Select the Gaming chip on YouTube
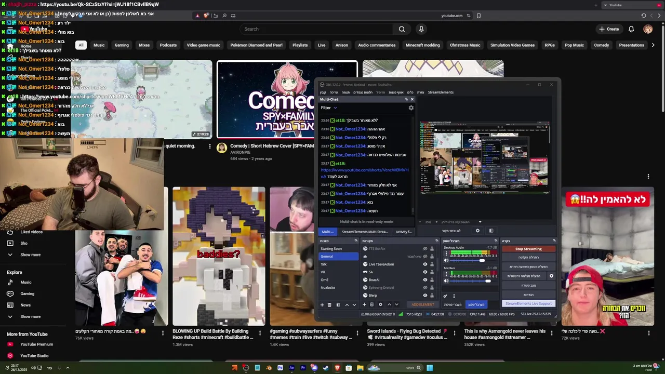This screenshot has height=374, width=665. [122, 45]
